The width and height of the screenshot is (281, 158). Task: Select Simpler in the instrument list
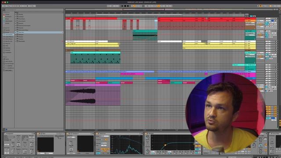pos(21,37)
